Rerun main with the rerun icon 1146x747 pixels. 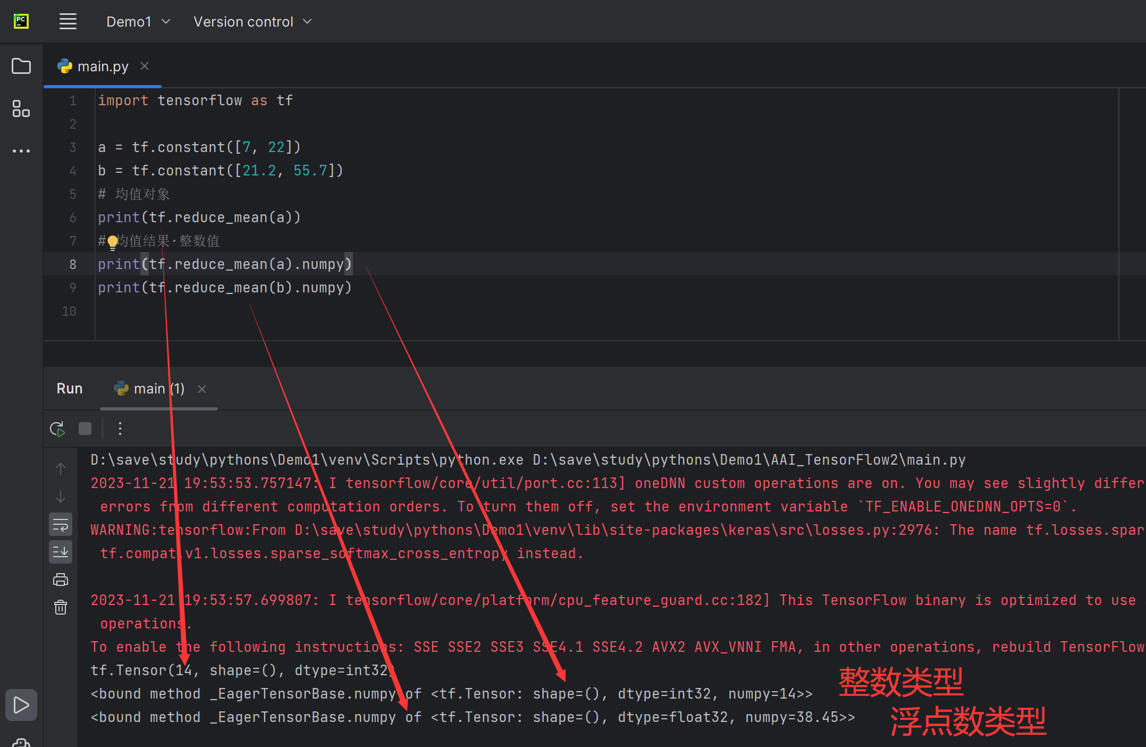pyautogui.click(x=57, y=429)
